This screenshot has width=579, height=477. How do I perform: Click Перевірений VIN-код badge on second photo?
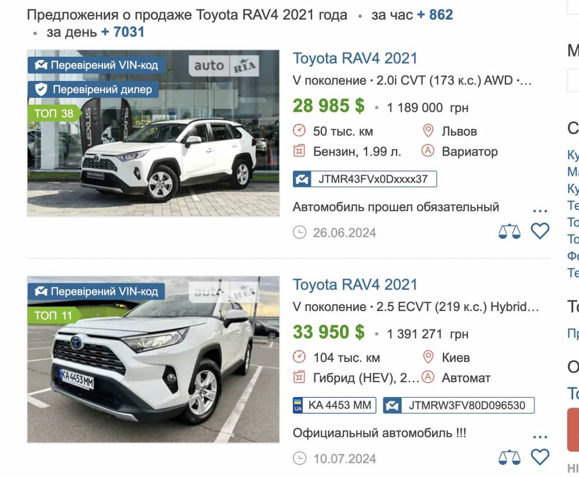tap(96, 291)
